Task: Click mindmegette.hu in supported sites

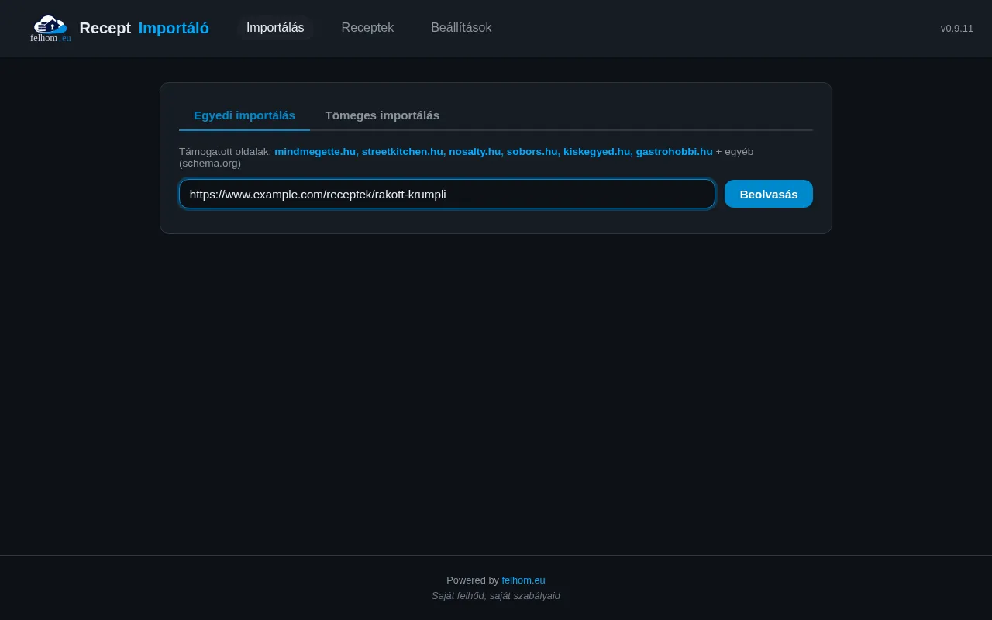Action: click(x=315, y=151)
